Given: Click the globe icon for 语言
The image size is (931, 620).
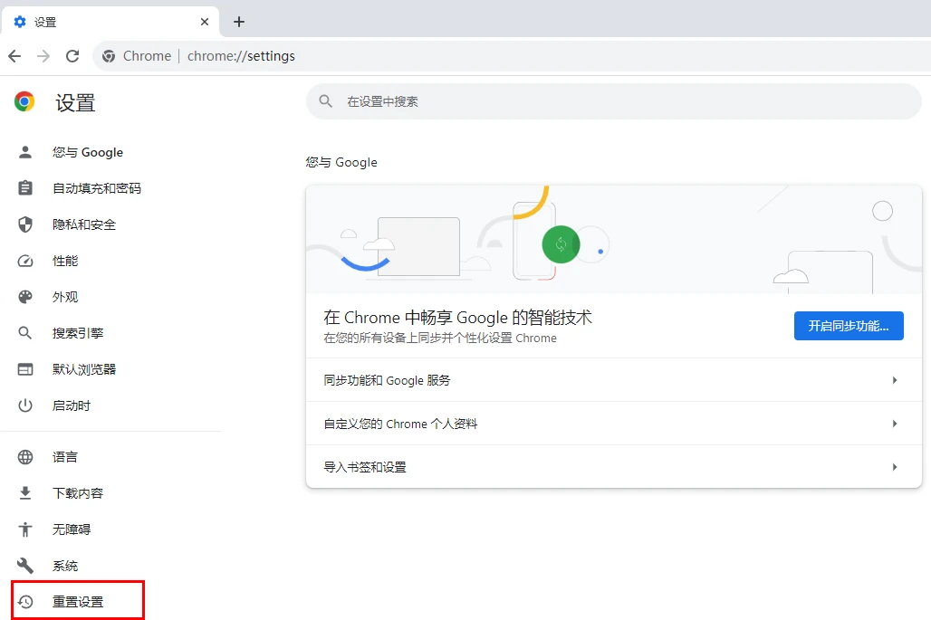Looking at the screenshot, I should pos(25,457).
